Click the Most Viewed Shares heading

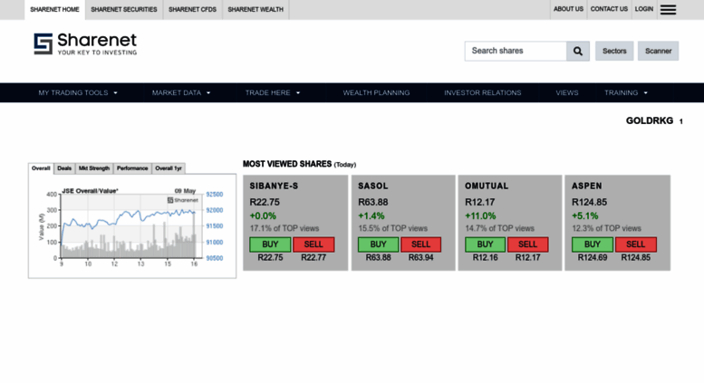(x=287, y=164)
